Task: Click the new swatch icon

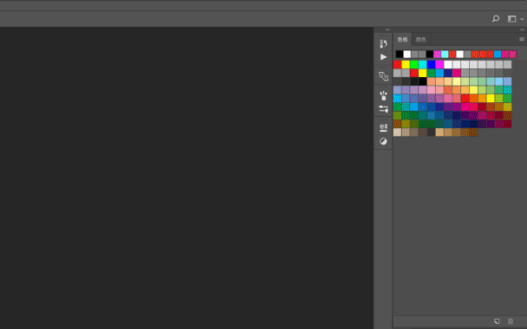Action: [497, 321]
